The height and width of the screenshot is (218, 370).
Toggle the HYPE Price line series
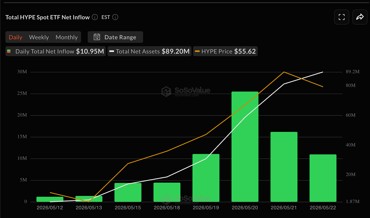(x=225, y=51)
